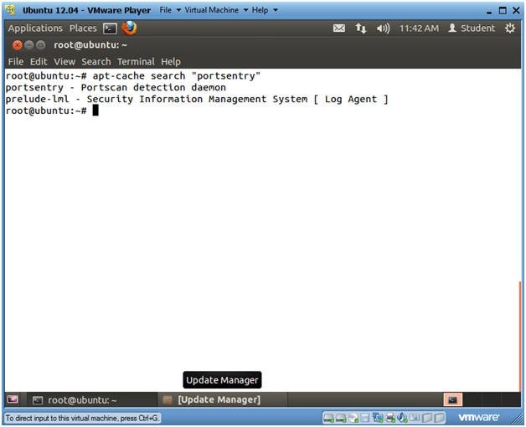
Task: Minimize the VMware Player window
Action: coord(489,11)
